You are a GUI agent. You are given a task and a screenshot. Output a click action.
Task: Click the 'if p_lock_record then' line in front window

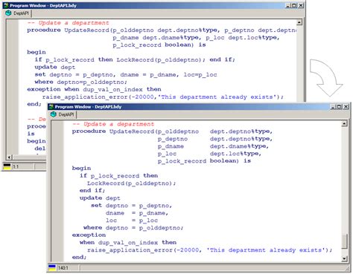(118, 176)
